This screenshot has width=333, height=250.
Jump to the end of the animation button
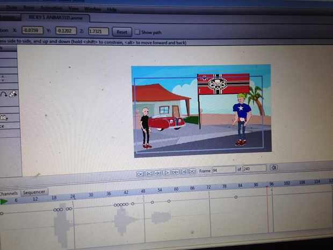click(192, 171)
